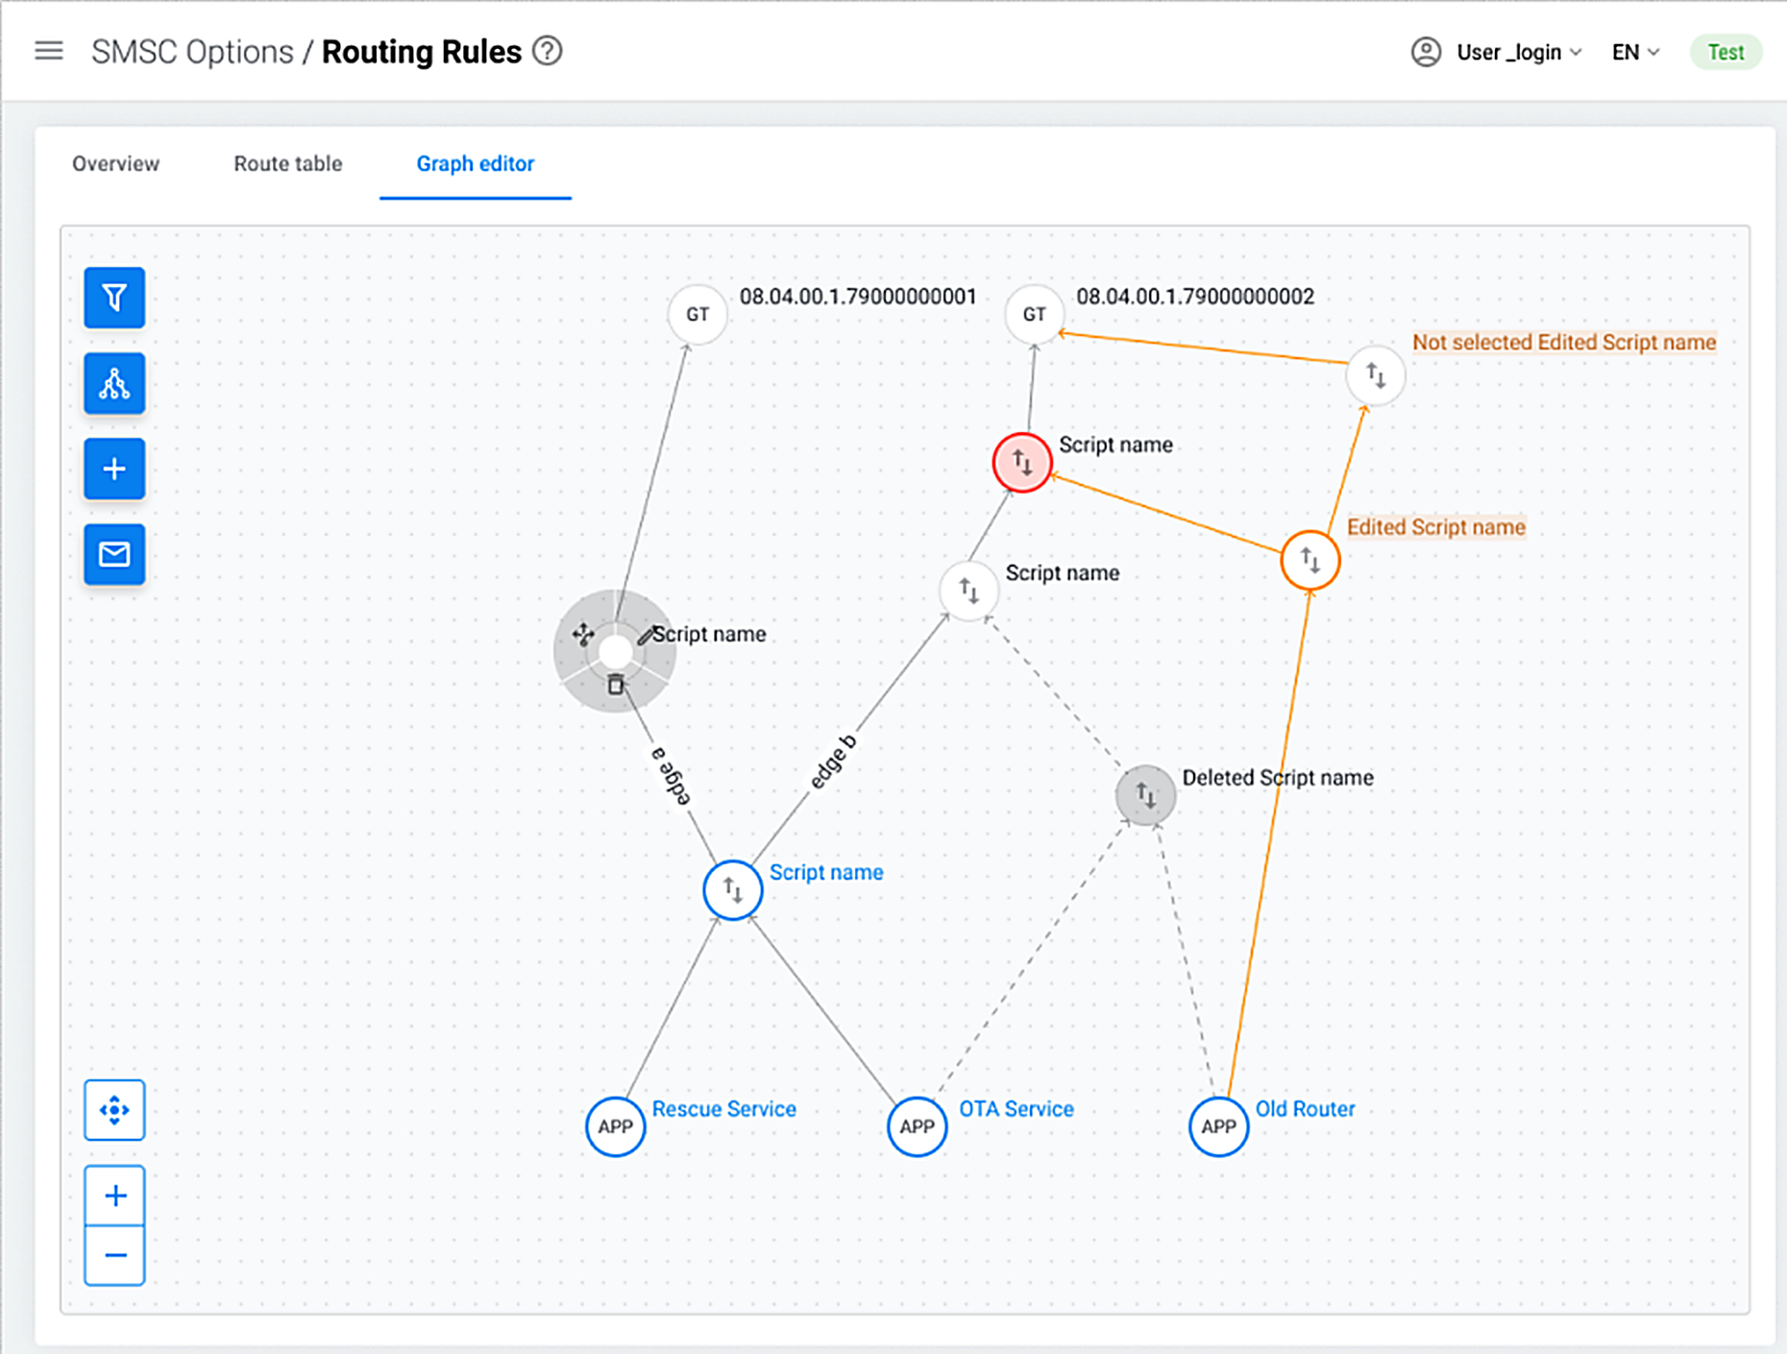
Task: Select the Not selected Edited Script node
Action: pyautogui.click(x=1376, y=375)
